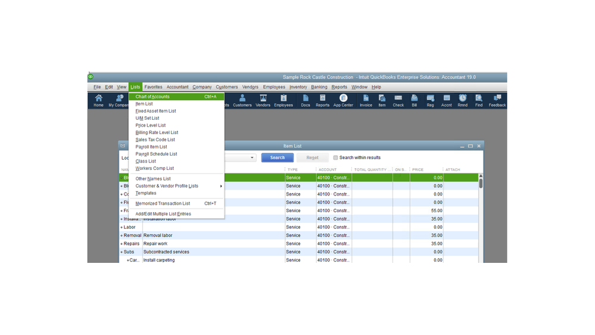Enable Search within results checkbox
This screenshot has width=595, height=335.
pos(335,157)
